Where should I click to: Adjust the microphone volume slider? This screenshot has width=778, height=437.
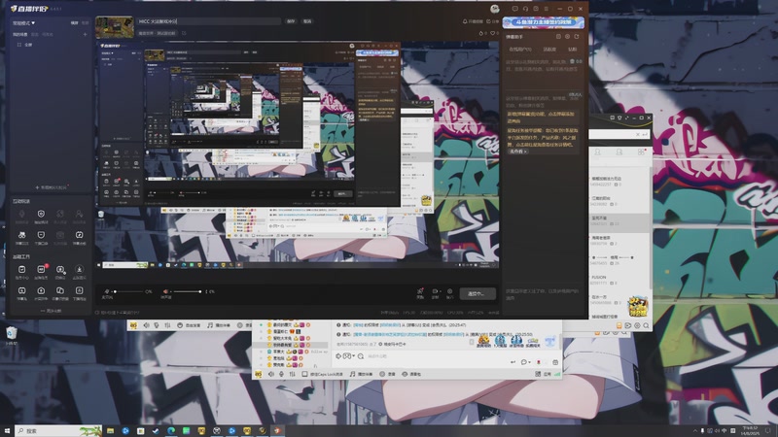129,291
